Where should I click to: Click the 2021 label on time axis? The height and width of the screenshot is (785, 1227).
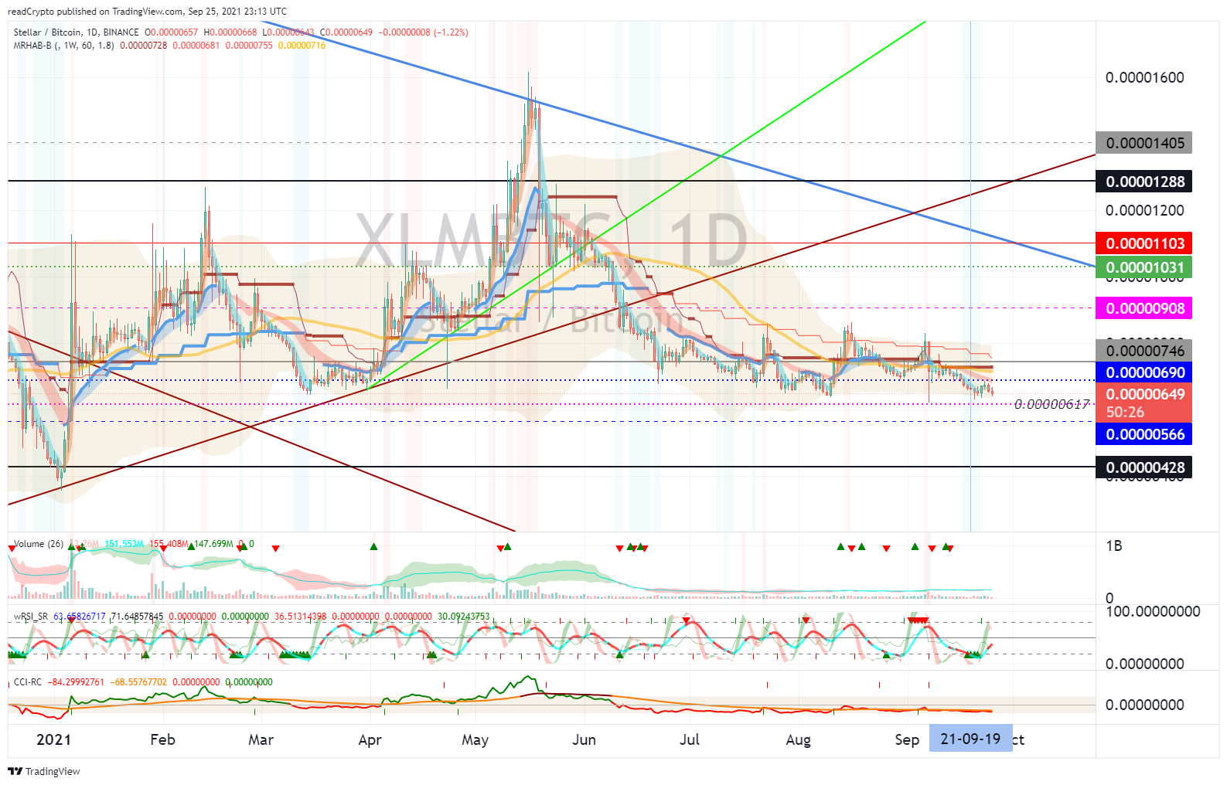click(53, 739)
